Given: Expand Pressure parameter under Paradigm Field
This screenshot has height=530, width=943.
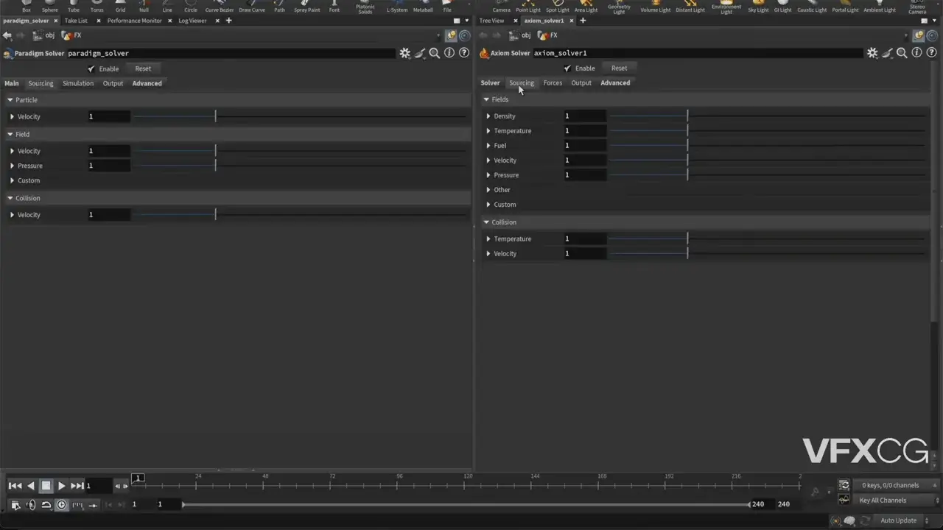Looking at the screenshot, I should 12,166.
